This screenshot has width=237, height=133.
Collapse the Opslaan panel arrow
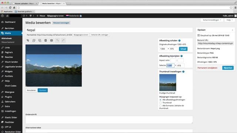(233, 30)
